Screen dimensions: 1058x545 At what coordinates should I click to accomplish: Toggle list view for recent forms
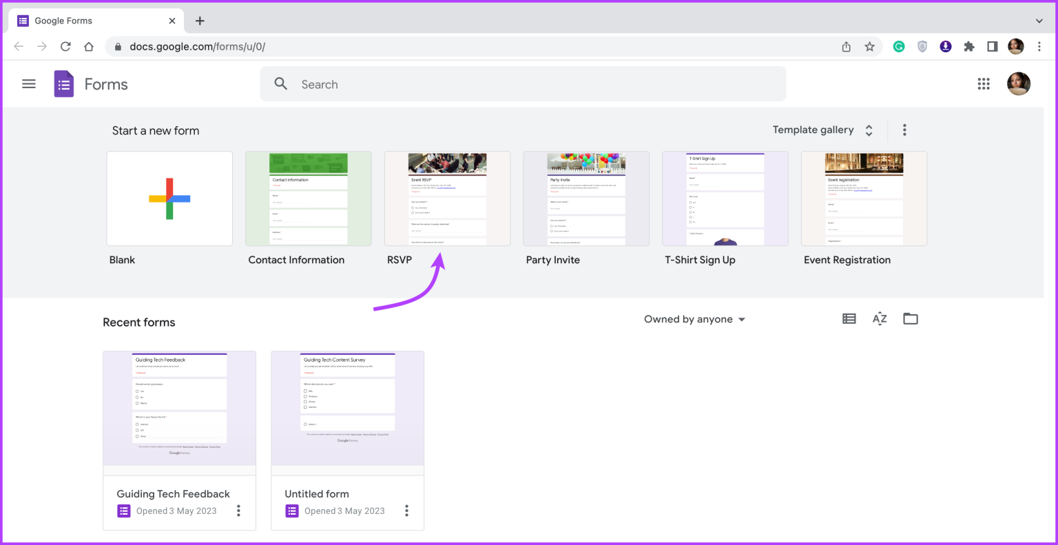[x=849, y=318]
